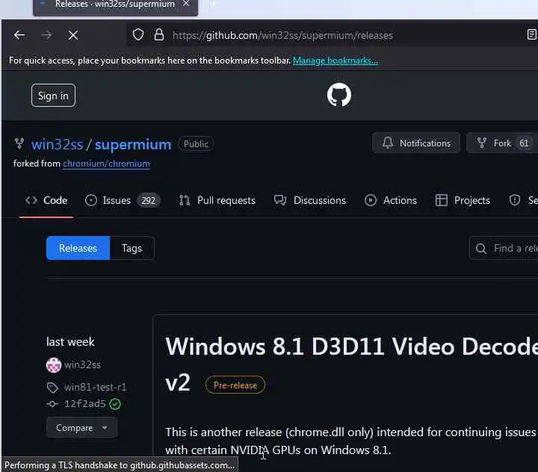The width and height of the screenshot is (538, 472).
Task: Expand the Compare dropdown
Action: pyautogui.click(x=81, y=428)
